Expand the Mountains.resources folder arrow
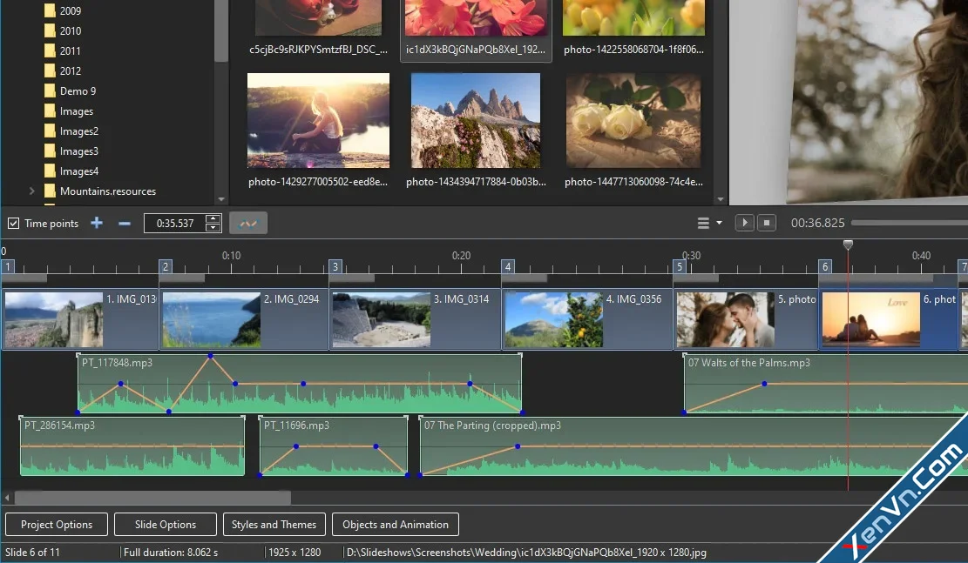 [x=31, y=191]
